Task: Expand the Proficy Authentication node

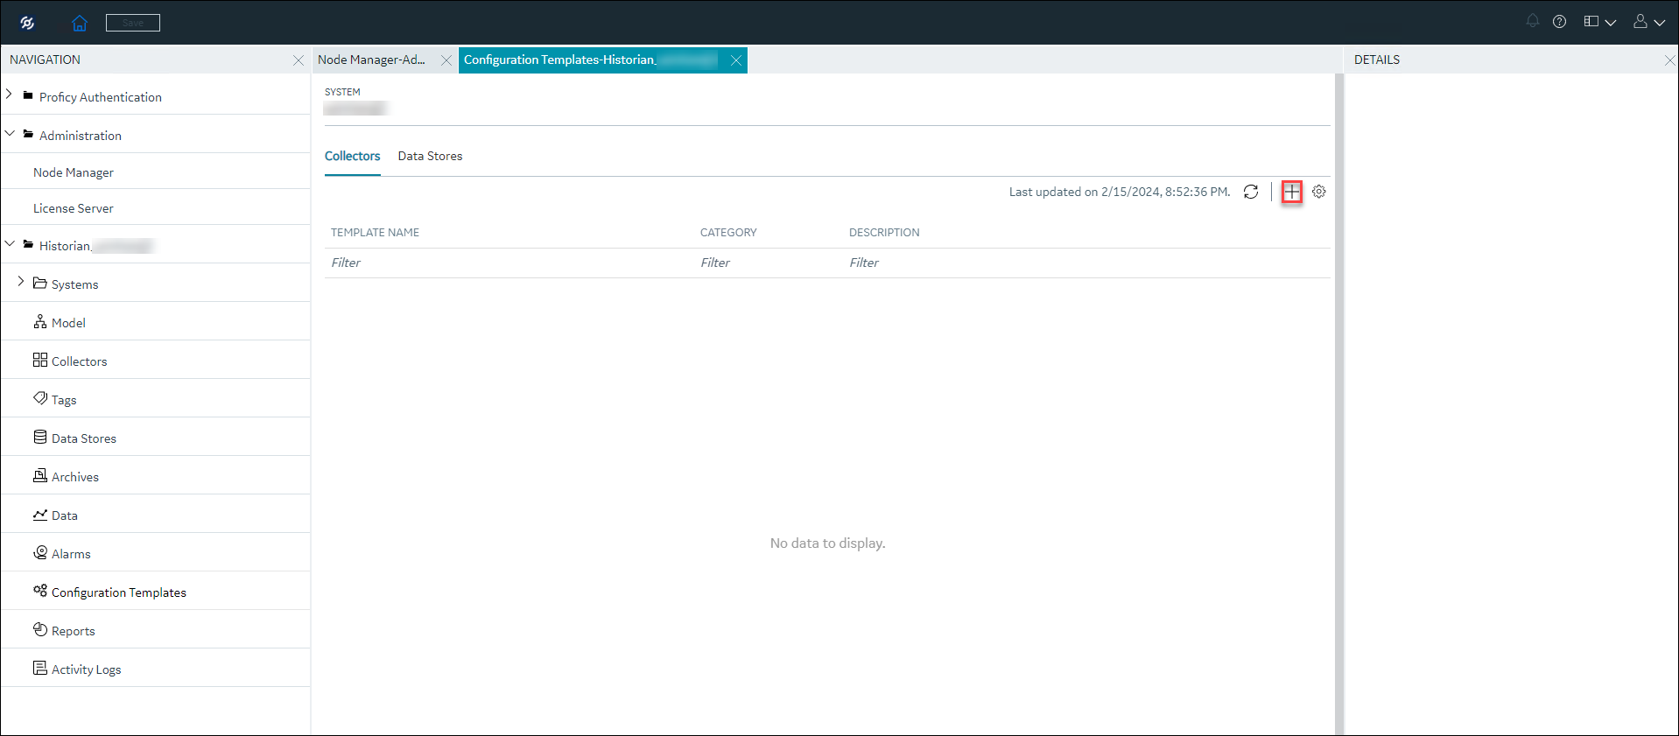Action: point(9,95)
